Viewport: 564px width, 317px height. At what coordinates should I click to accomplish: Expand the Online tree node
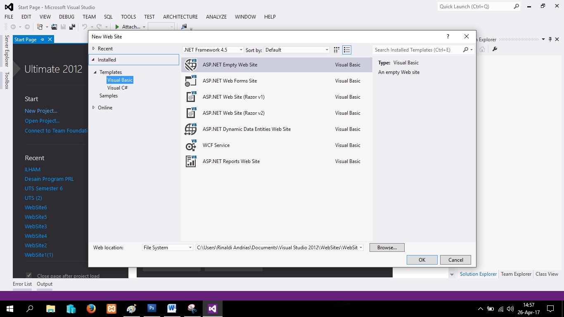94,108
